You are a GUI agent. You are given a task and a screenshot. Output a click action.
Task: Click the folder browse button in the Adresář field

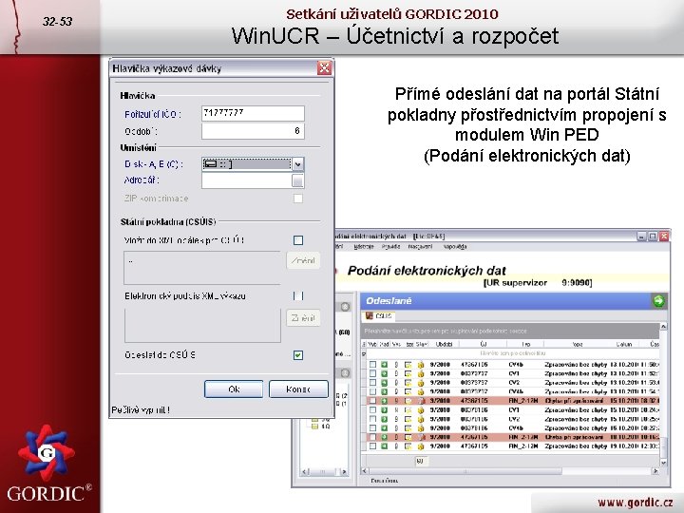(297, 180)
